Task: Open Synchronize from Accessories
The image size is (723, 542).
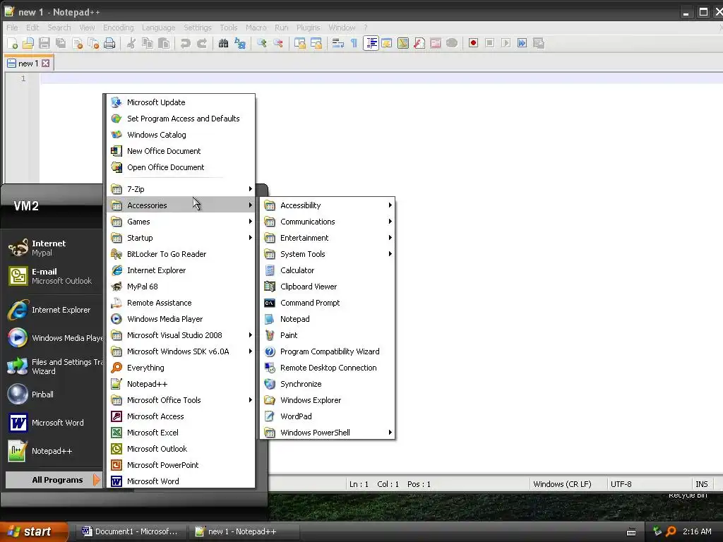Action: tap(328, 384)
